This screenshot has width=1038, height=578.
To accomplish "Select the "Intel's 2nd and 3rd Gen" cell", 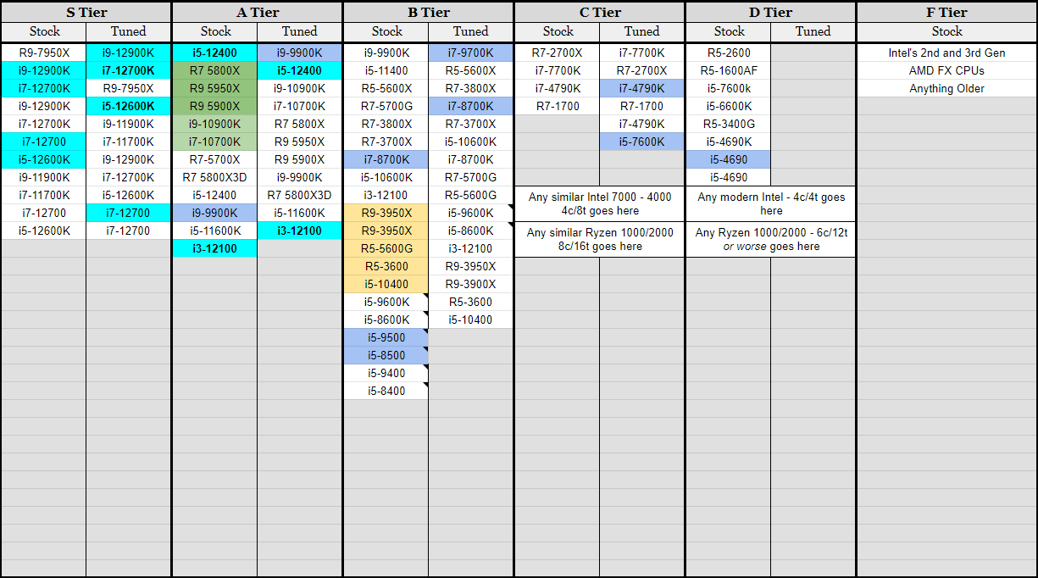I will pyautogui.click(x=946, y=53).
